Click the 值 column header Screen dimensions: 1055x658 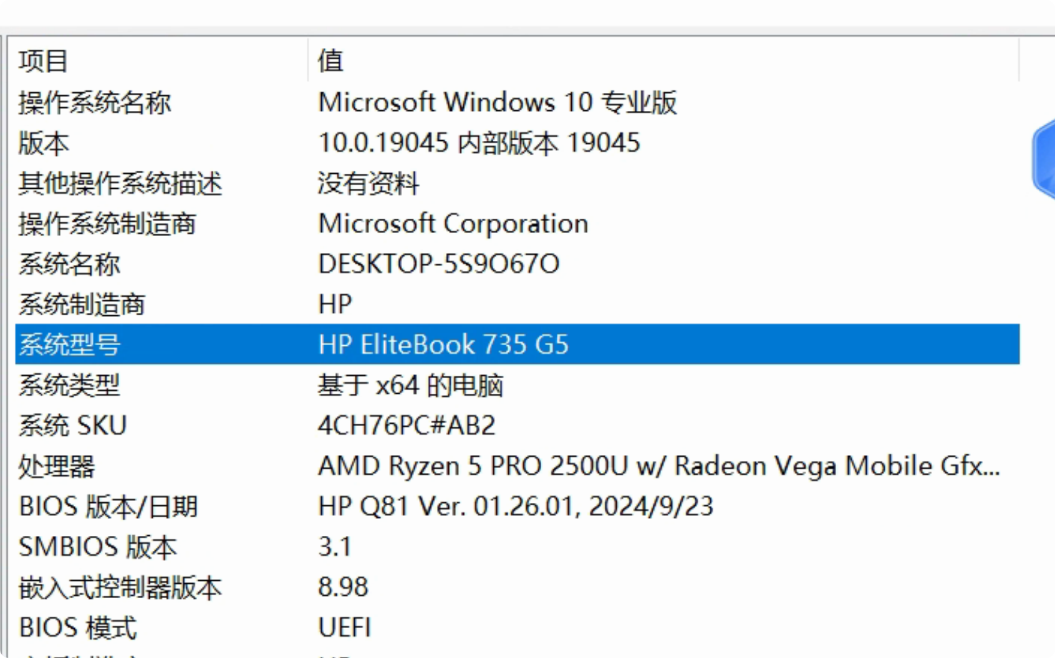coord(330,61)
